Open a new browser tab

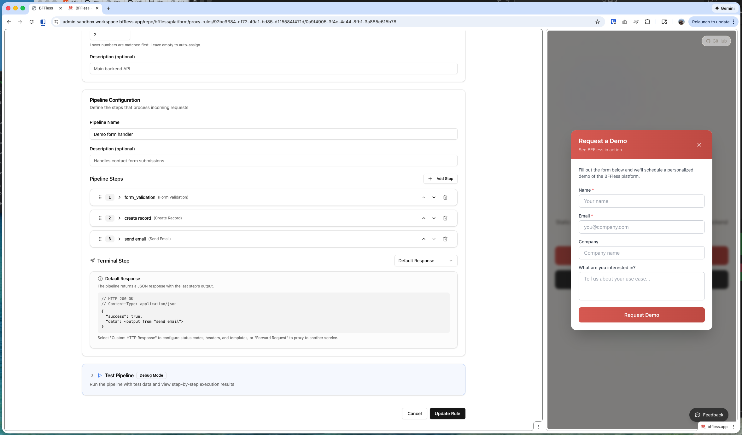click(x=108, y=8)
